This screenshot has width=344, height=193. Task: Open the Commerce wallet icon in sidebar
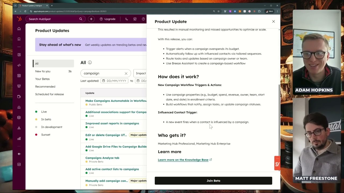click(x=19, y=96)
